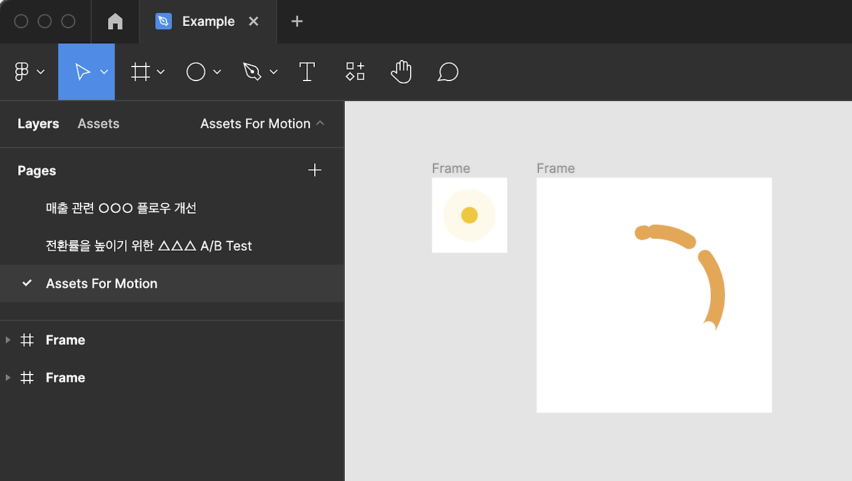Select the Move tool

tap(83, 72)
